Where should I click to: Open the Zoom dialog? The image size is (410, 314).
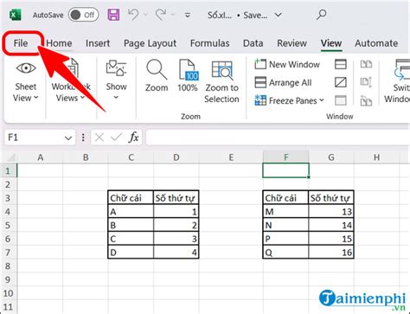point(157,75)
